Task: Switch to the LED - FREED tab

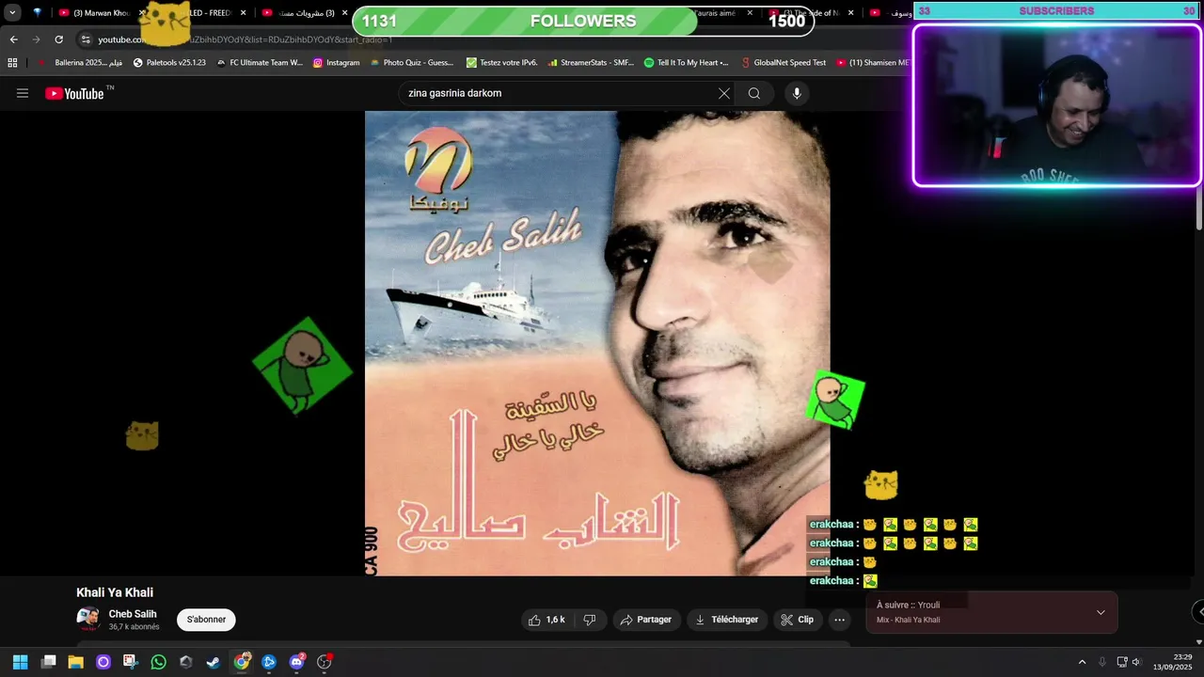Action: pyautogui.click(x=202, y=13)
